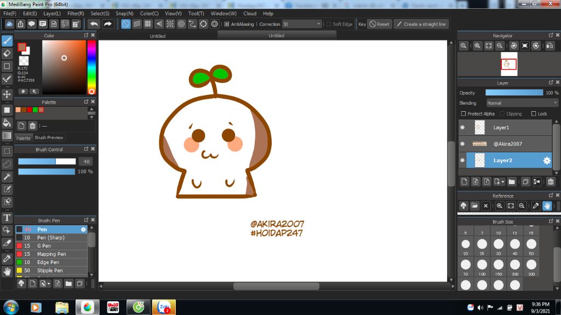The width and height of the screenshot is (561, 315).
Task: Pop out the Brush Control panel
Action: (x=86, y=149)
